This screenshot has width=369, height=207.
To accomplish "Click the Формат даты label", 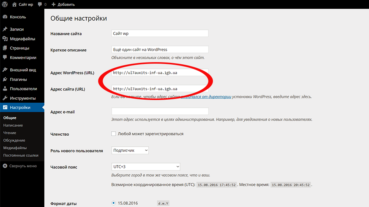I will coord(63,203).
